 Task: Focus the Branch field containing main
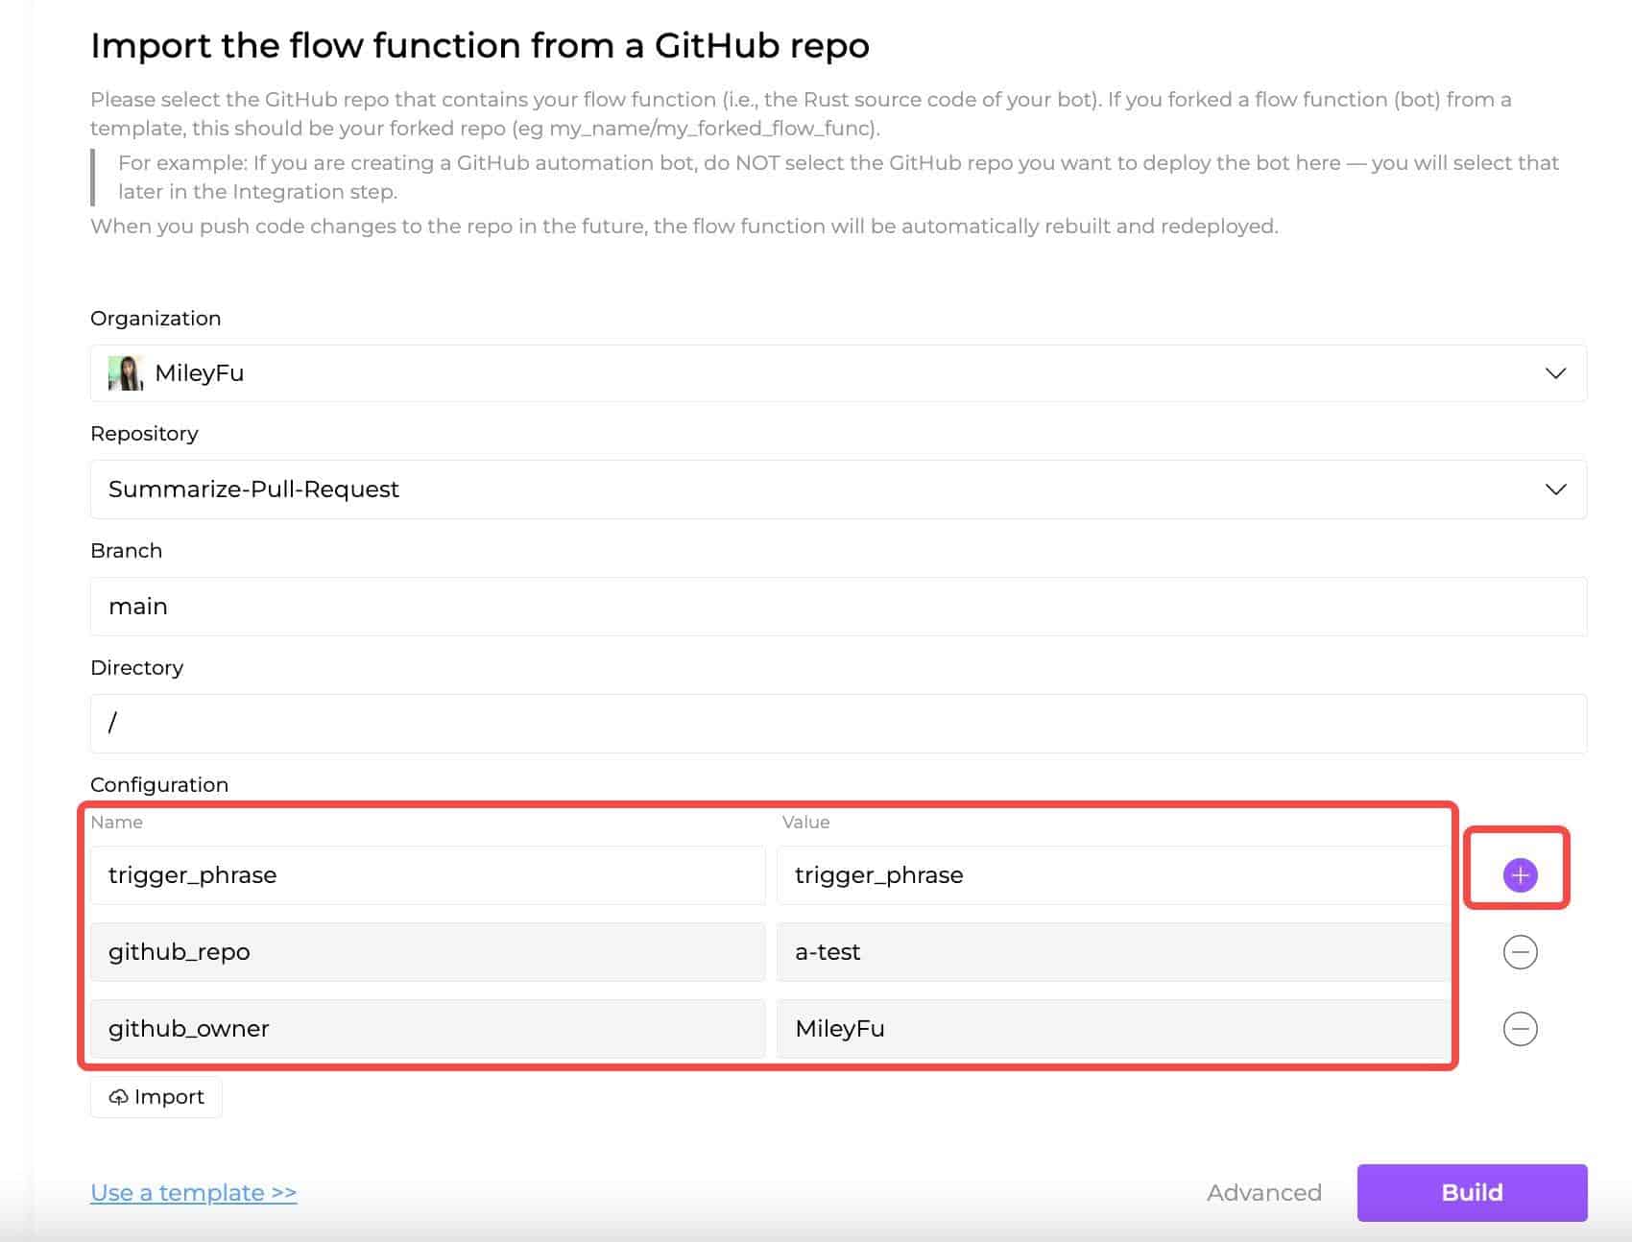[x=837, y=607]
